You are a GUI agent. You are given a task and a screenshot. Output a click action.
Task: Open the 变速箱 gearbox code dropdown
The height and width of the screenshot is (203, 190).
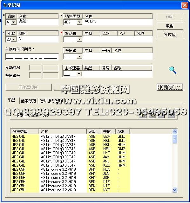point(79,56)
